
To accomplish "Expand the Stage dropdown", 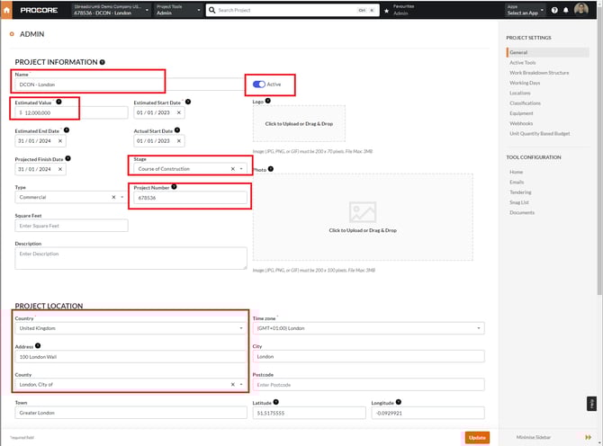I will 241,169.
